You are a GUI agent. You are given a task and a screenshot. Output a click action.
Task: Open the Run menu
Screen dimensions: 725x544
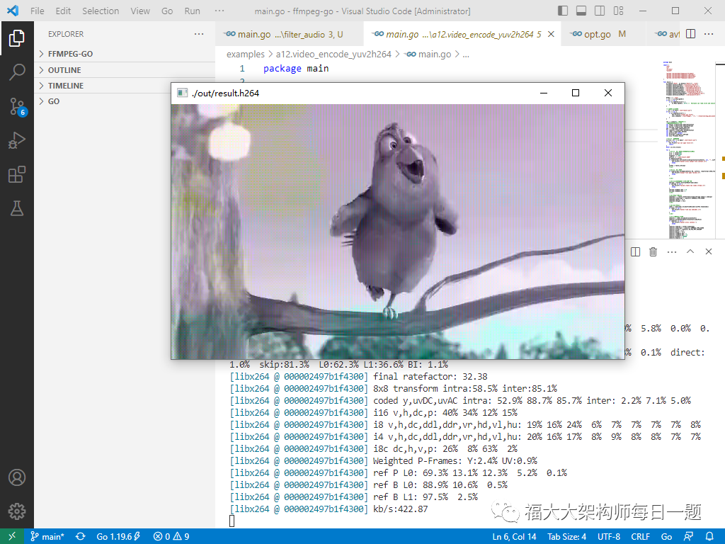[x=192, y=11]
